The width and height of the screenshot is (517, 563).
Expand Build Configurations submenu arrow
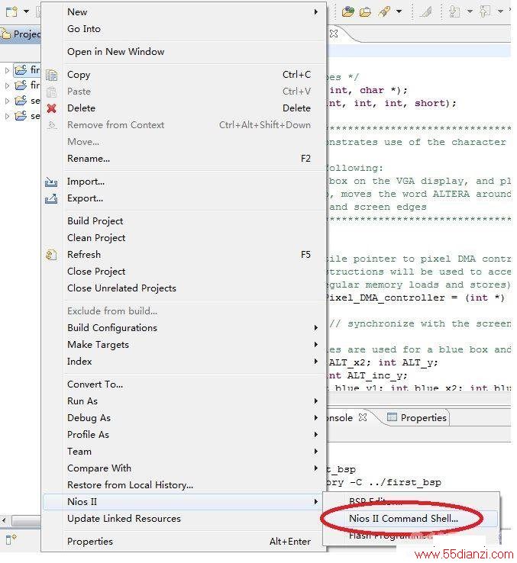315,328
